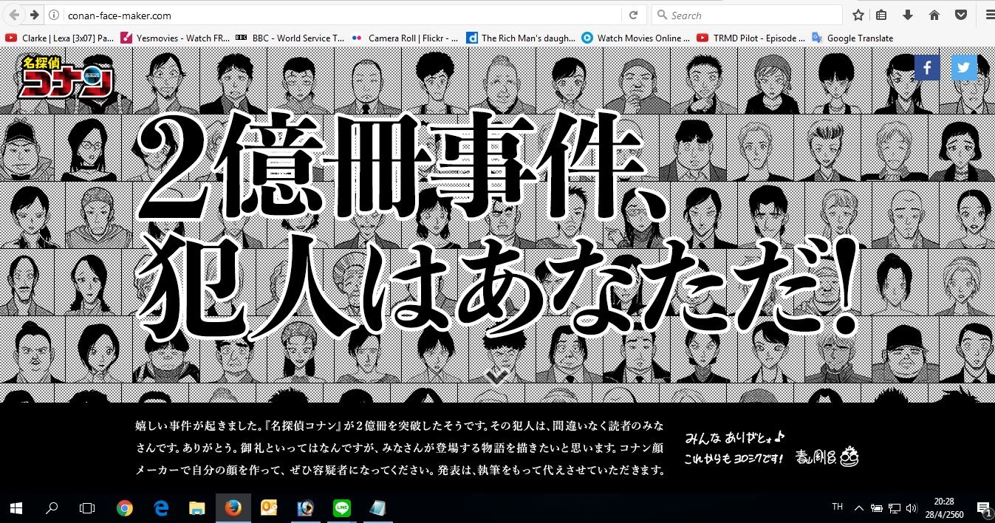Click the Twitter share icon
995x523 pixels.
coord(964,67)
